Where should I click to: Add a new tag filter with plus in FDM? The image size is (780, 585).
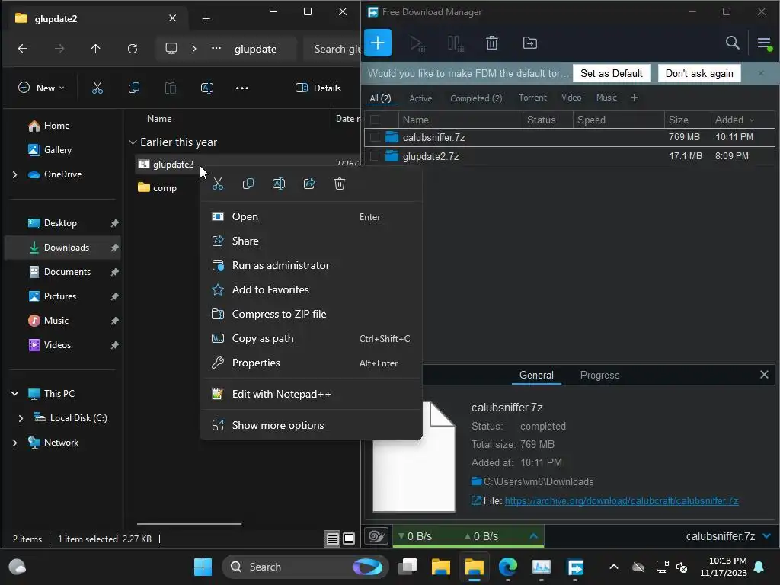[x=635, y=98]
